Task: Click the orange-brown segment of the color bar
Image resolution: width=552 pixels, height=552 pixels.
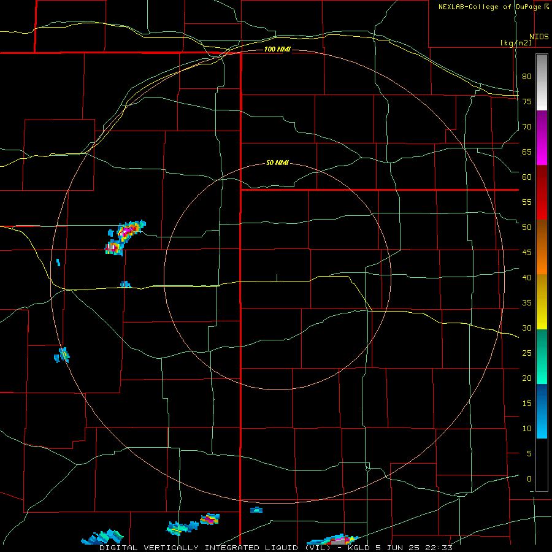Action: point(542,247)
